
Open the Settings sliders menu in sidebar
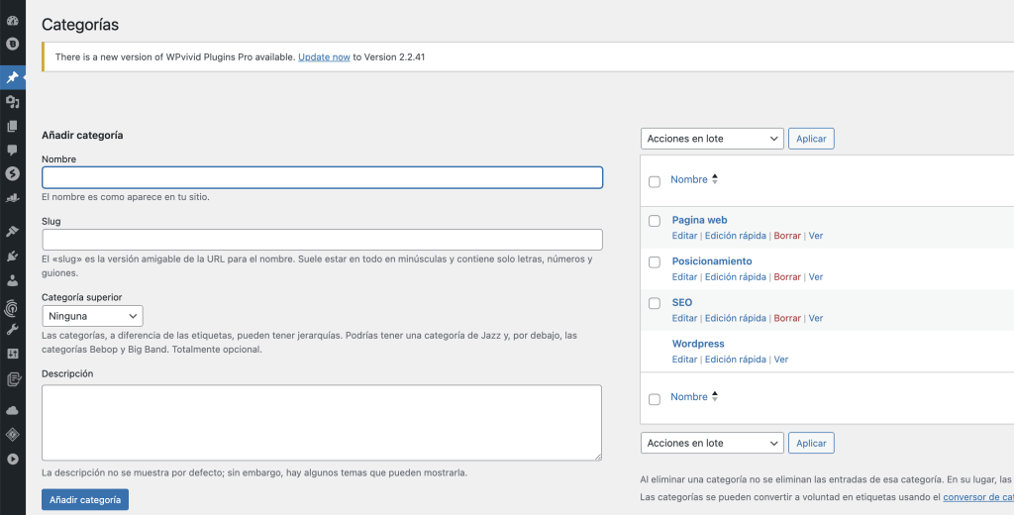tap(12, 354)
